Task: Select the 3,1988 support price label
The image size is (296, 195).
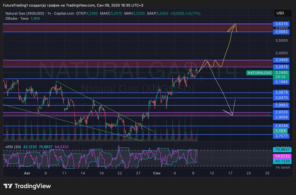Action: (281, 82)
